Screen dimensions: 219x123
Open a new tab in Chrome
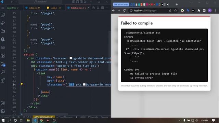(x=177, y=4)
